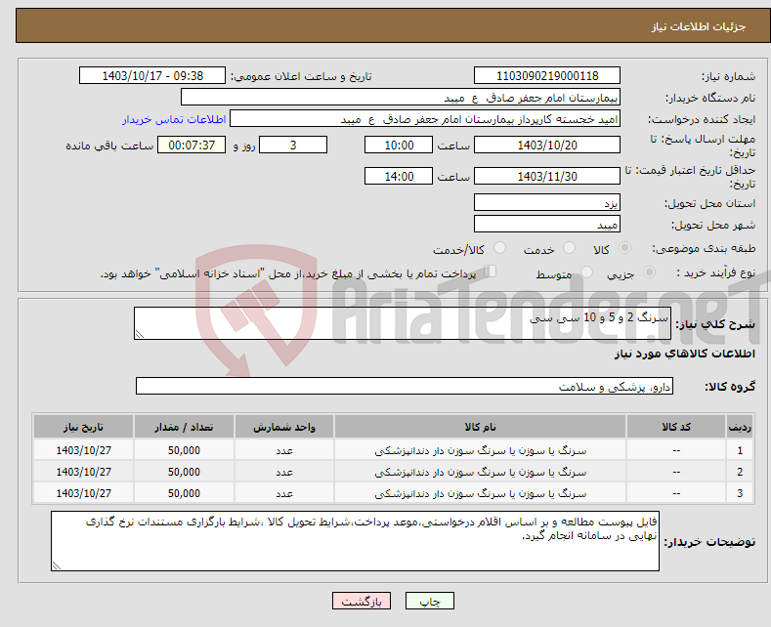The height and width of the screenshot is (627, 771).
Task: Click the بازگشت (back) button
Action: (x=361, y=601)
